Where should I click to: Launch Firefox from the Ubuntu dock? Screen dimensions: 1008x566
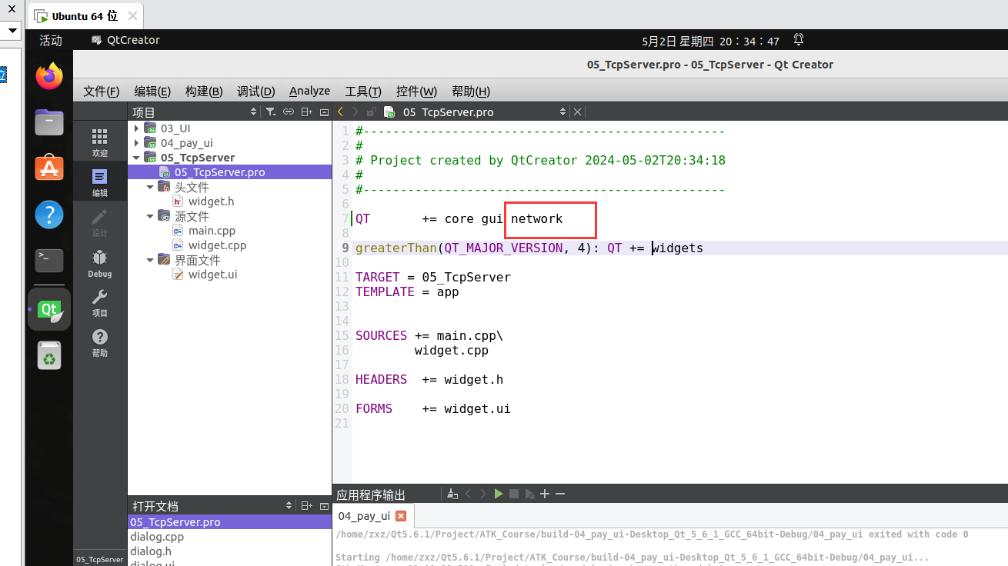(48, 76)
